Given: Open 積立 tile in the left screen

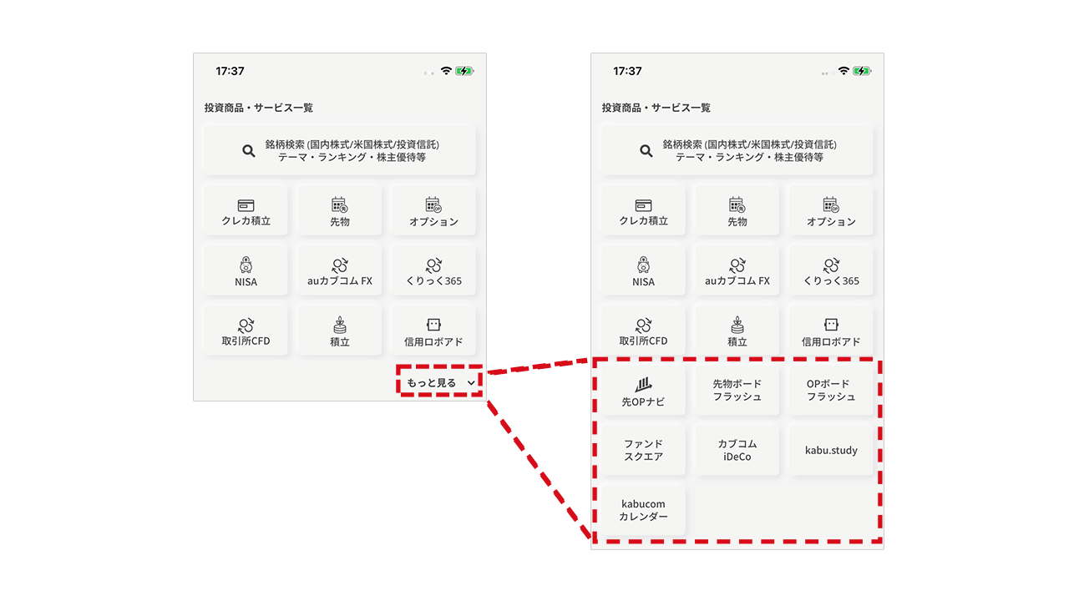Looking at the screenshot, I should (340, 331).
